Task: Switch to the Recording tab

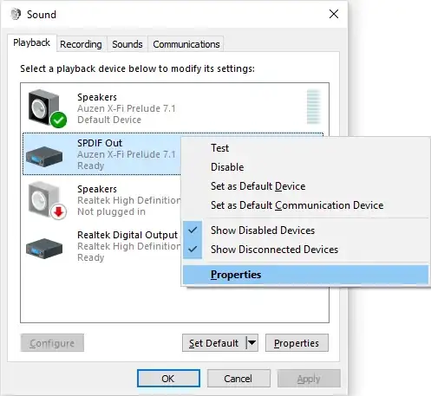Action: [81, 44]
